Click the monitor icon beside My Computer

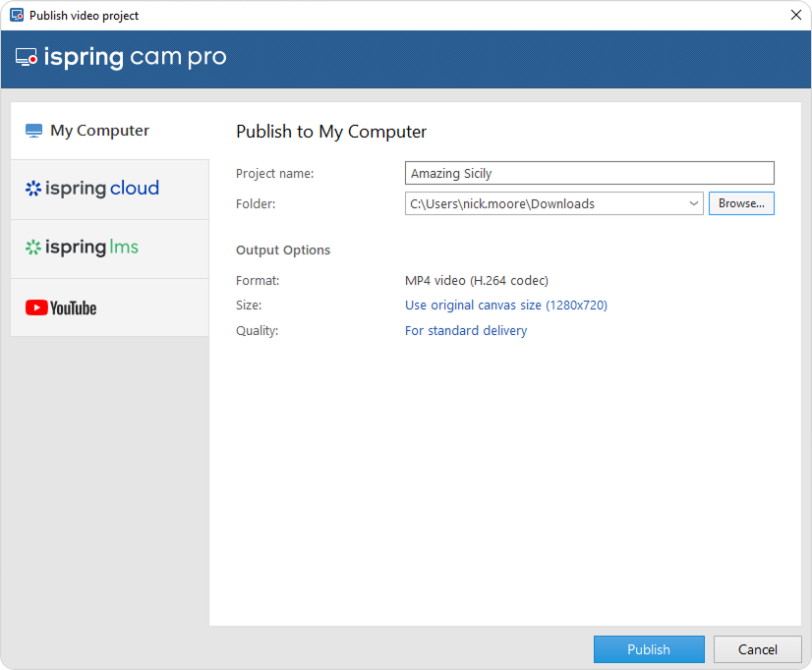coord(34,131)
